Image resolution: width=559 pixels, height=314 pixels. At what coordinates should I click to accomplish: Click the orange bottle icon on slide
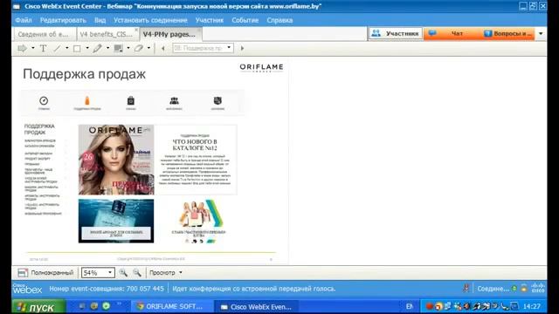[87, 101]
